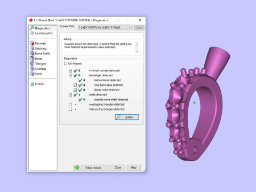Image resolution: width=256 pixels, height=192 pixels.
Task: Open Combined Fix page icon
Action: click(x=32, y=33)
